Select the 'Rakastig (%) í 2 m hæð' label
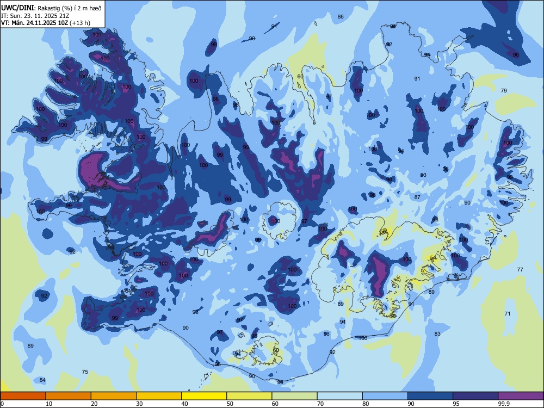Viewport: 544px width, 408px height. click(70, 8)
